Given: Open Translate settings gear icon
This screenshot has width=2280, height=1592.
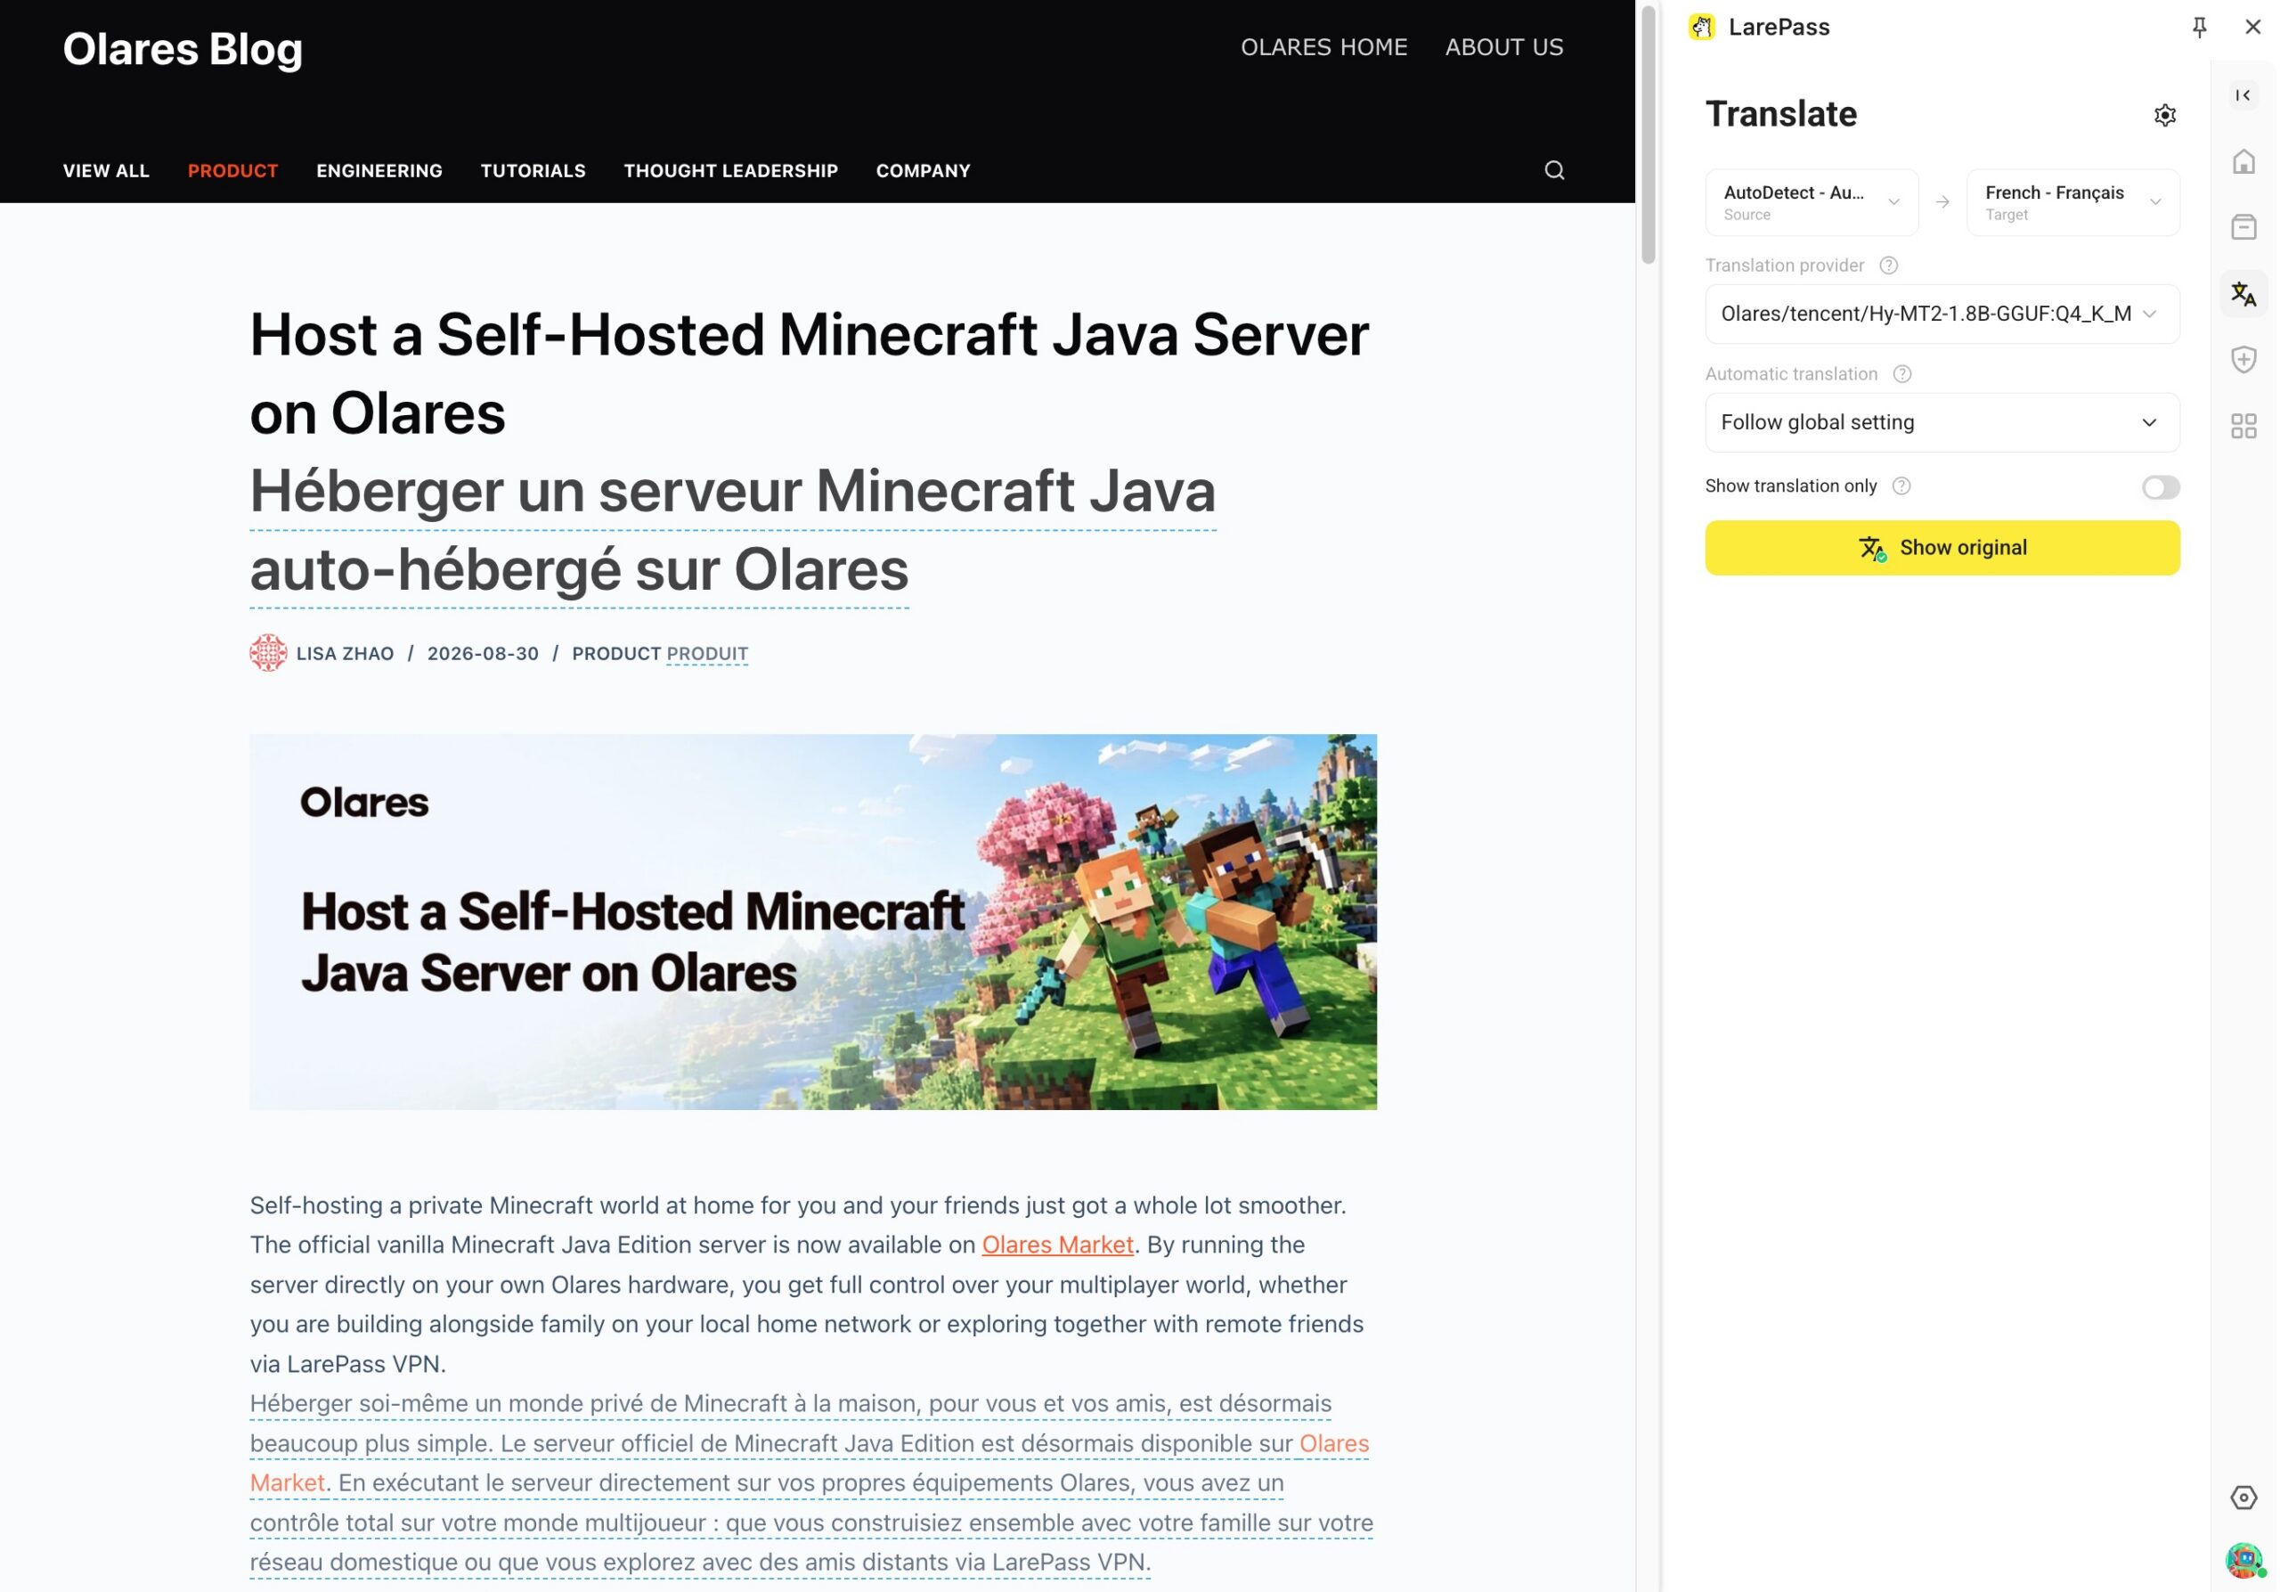Looking at the screenshot, I should coord(2165,115).
